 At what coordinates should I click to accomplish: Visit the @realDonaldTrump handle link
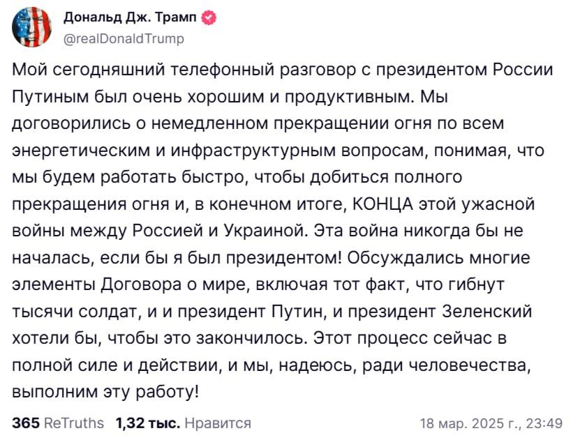tap(124, 38)
